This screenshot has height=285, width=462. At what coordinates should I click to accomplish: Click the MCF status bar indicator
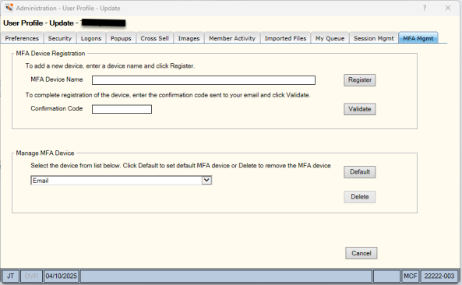pyautogui.click(x=410, y=276)
